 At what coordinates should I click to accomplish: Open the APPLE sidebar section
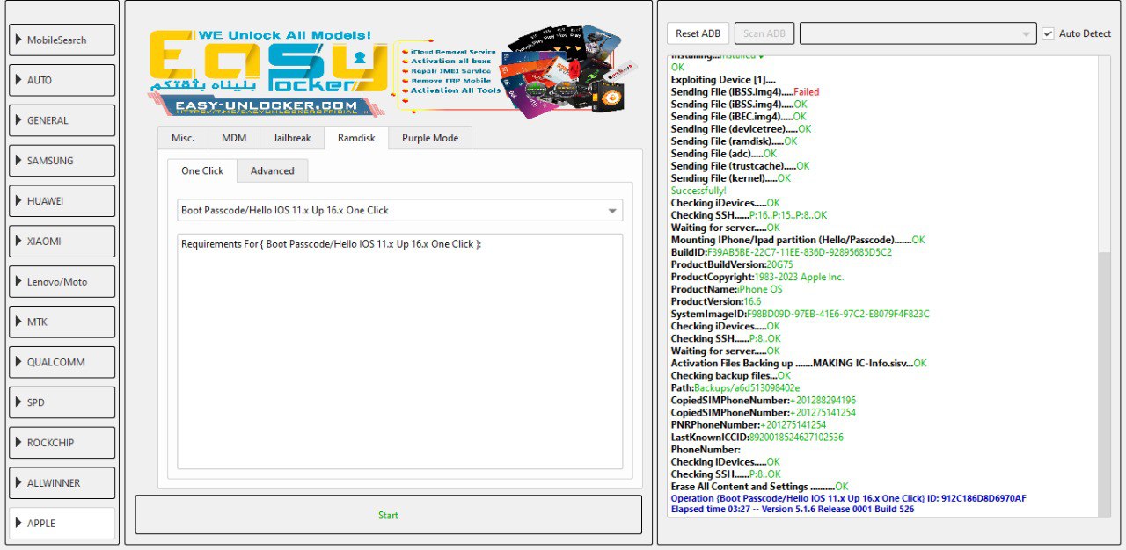point(62,523)
